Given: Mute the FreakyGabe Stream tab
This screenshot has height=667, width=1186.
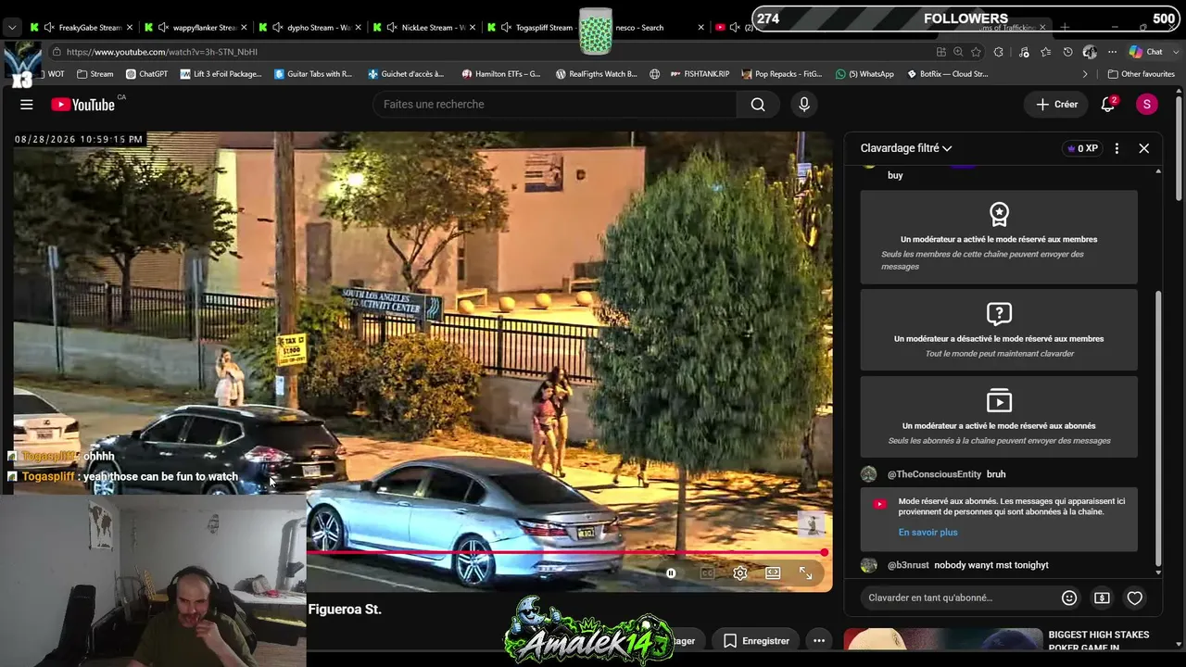Looking at the screenshot, I should (51, 28).
